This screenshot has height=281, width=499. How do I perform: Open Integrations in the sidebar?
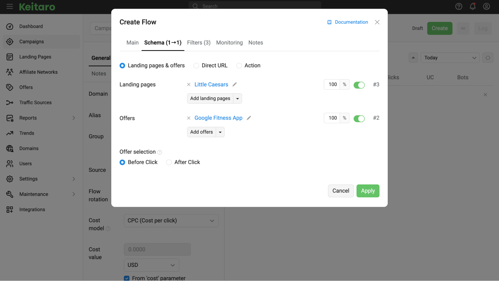point(41,209)
